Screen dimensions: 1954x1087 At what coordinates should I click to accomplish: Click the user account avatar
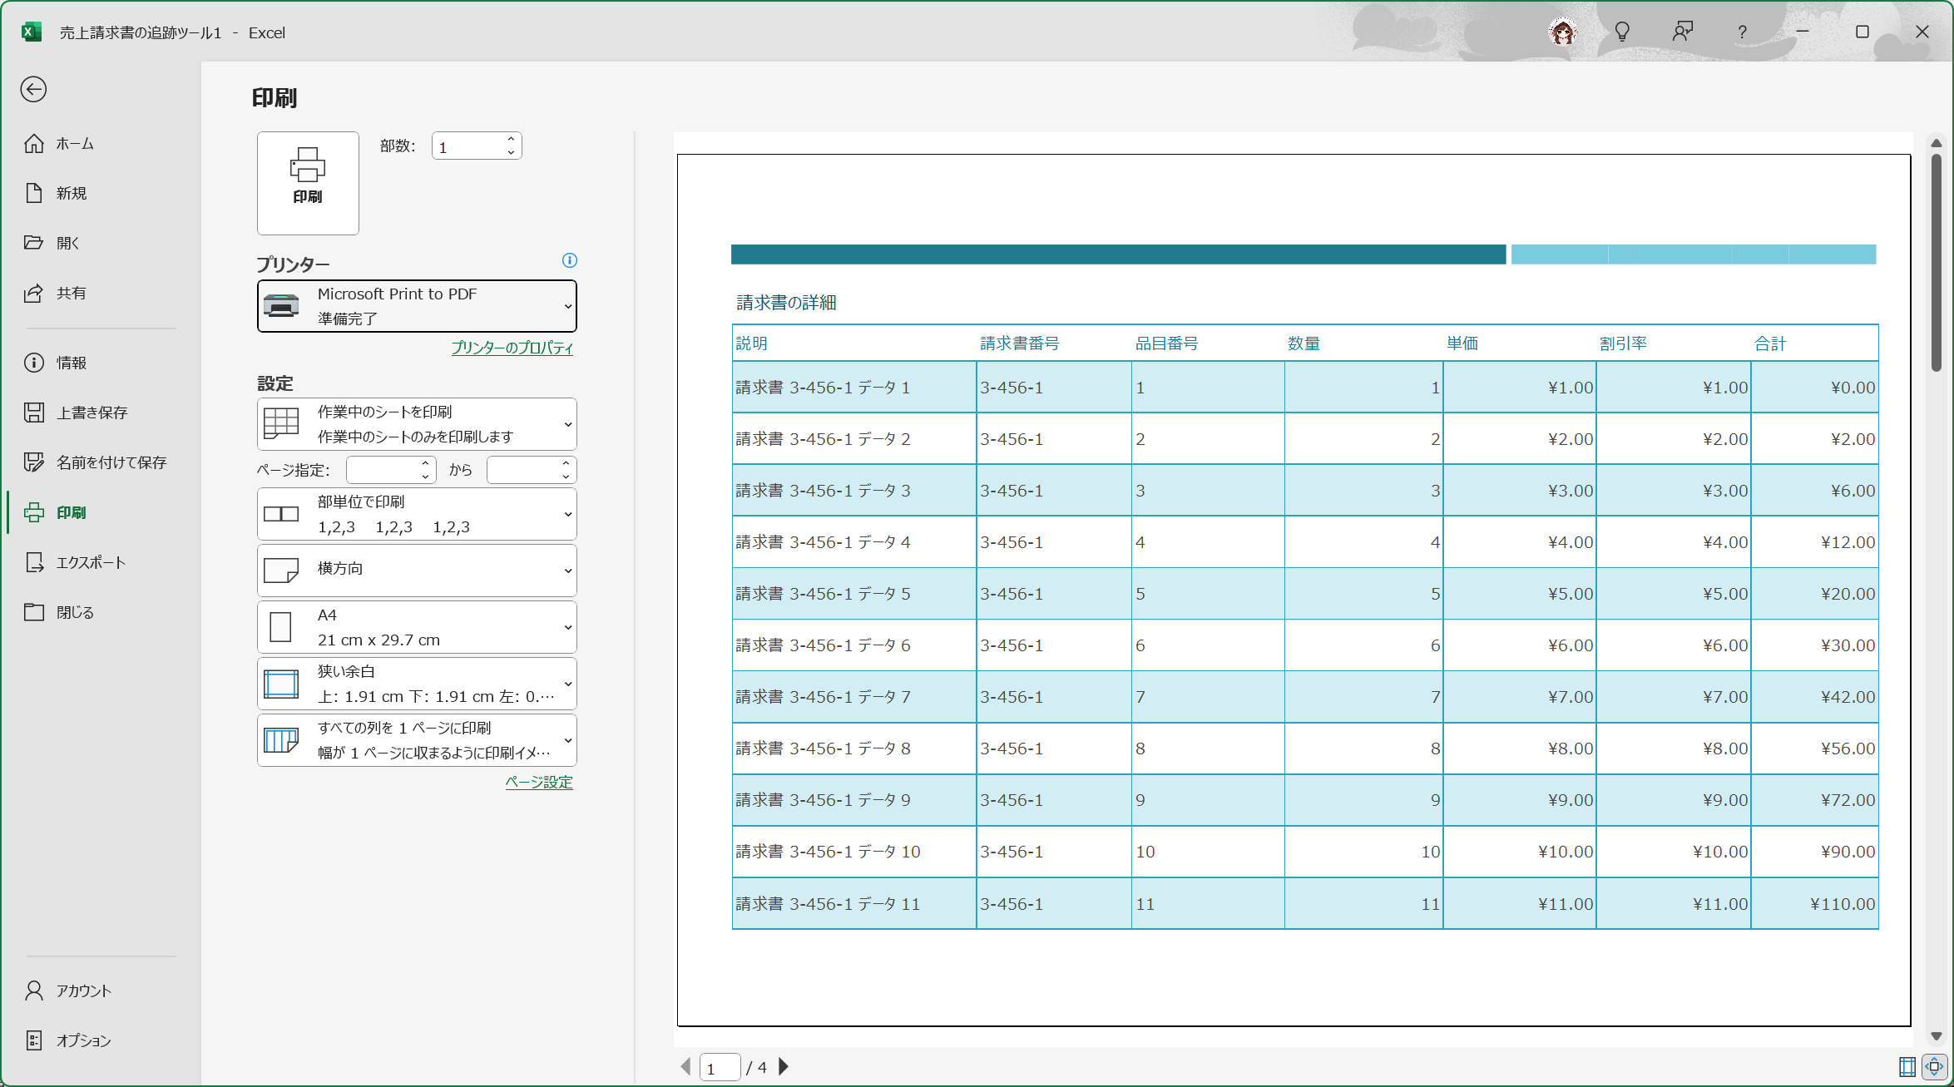pyautogui.click(x=1563, y=32)
